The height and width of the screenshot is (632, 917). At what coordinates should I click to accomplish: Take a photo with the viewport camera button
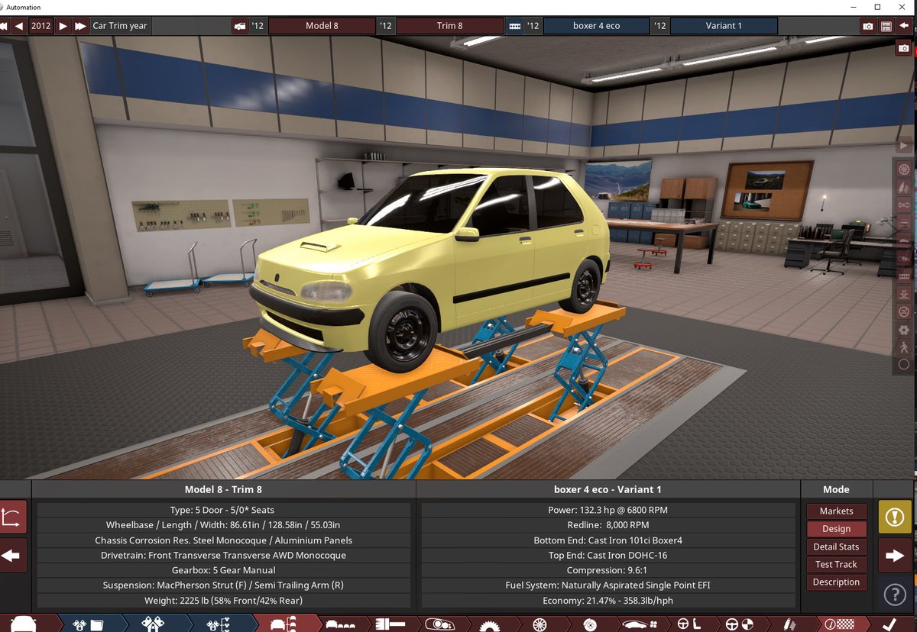pos(904,48)
